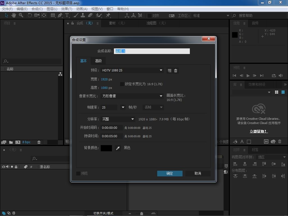Screen dimensions: 288x216
Task: Click the timeline zoom slider handle
Action: point(142,213)
